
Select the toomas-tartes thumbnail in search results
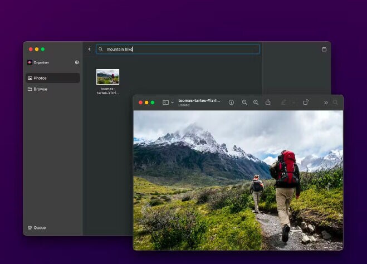point(107,77)
